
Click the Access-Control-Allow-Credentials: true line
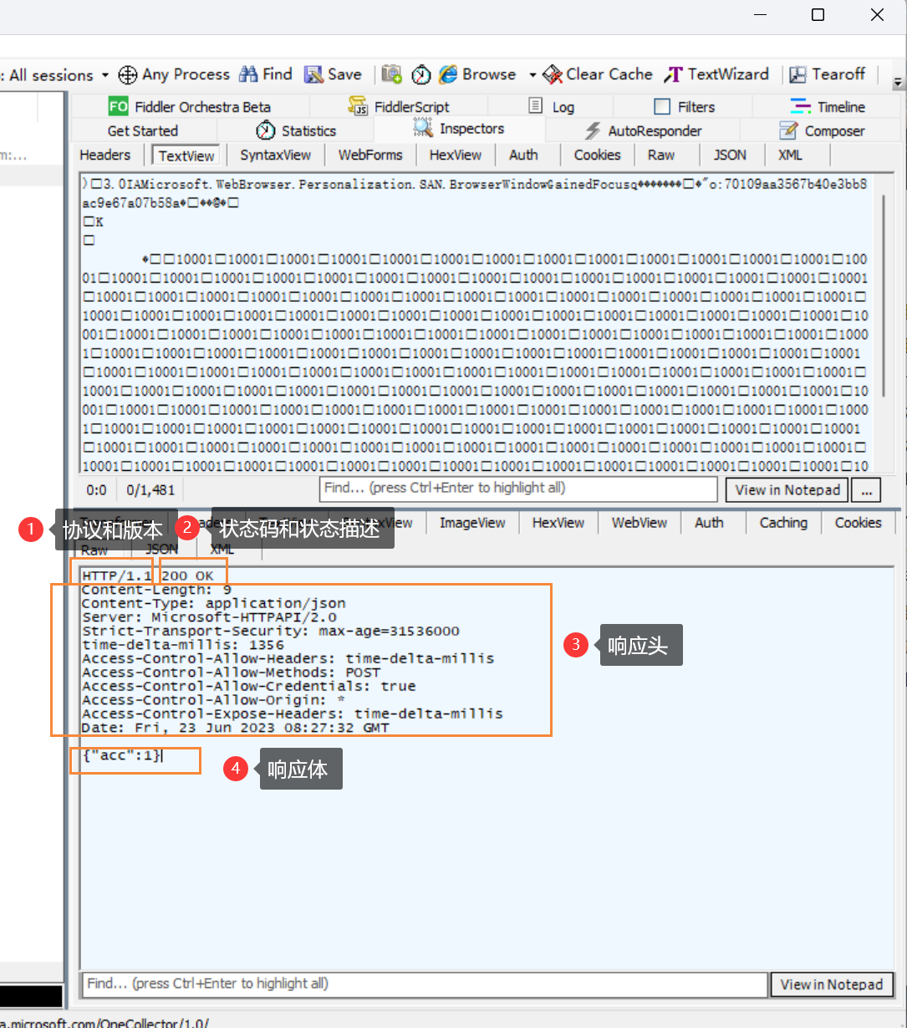(x=249, y=686)
